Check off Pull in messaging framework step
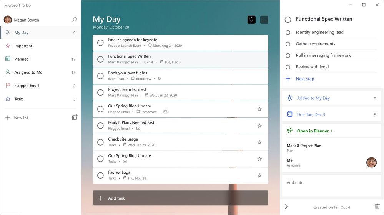384x215 pixels. [x=288, y=56]
